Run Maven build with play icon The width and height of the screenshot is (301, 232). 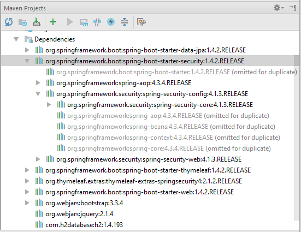(x=70, y=22)
